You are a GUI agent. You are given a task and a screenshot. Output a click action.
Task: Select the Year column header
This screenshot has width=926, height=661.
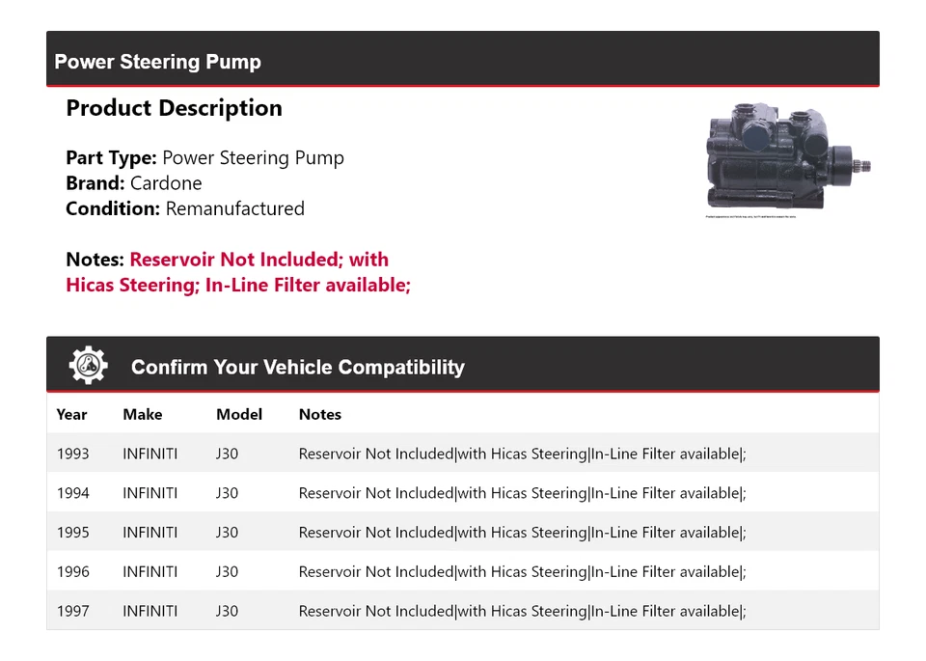tap(71, 415)
